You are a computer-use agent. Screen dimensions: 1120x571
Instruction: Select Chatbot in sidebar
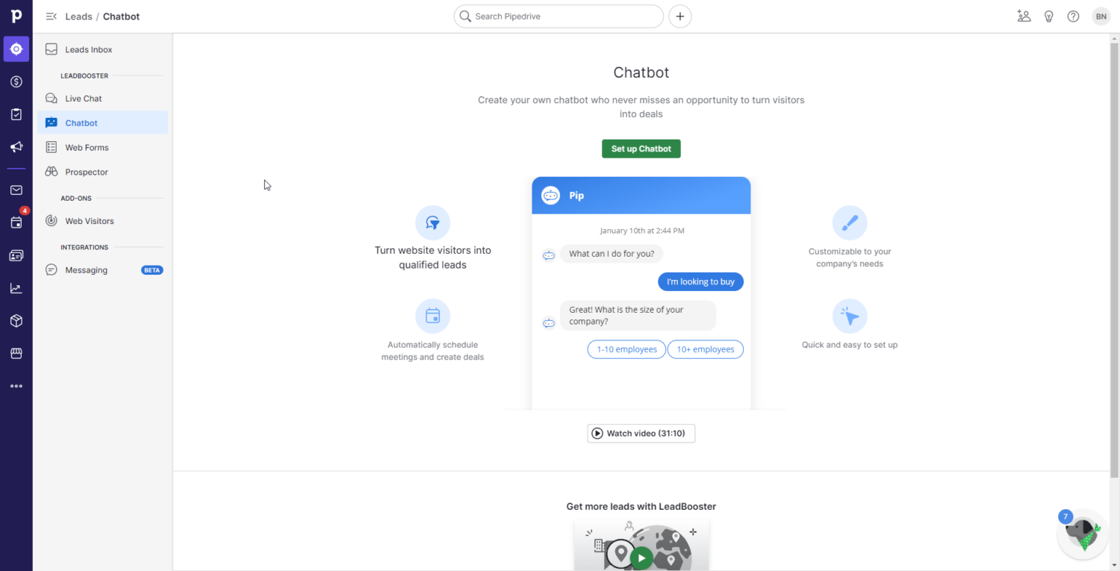(x=102, y=123)
